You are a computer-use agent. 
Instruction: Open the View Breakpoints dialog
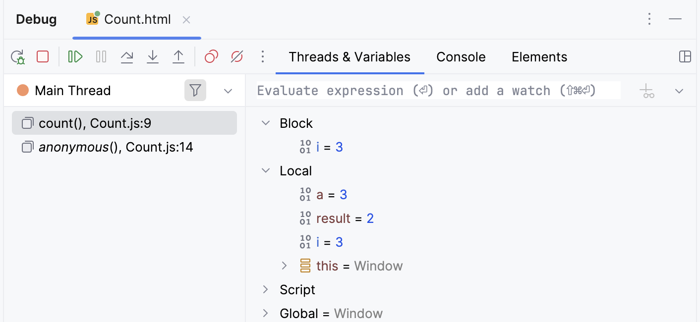(x=211, y=57)
